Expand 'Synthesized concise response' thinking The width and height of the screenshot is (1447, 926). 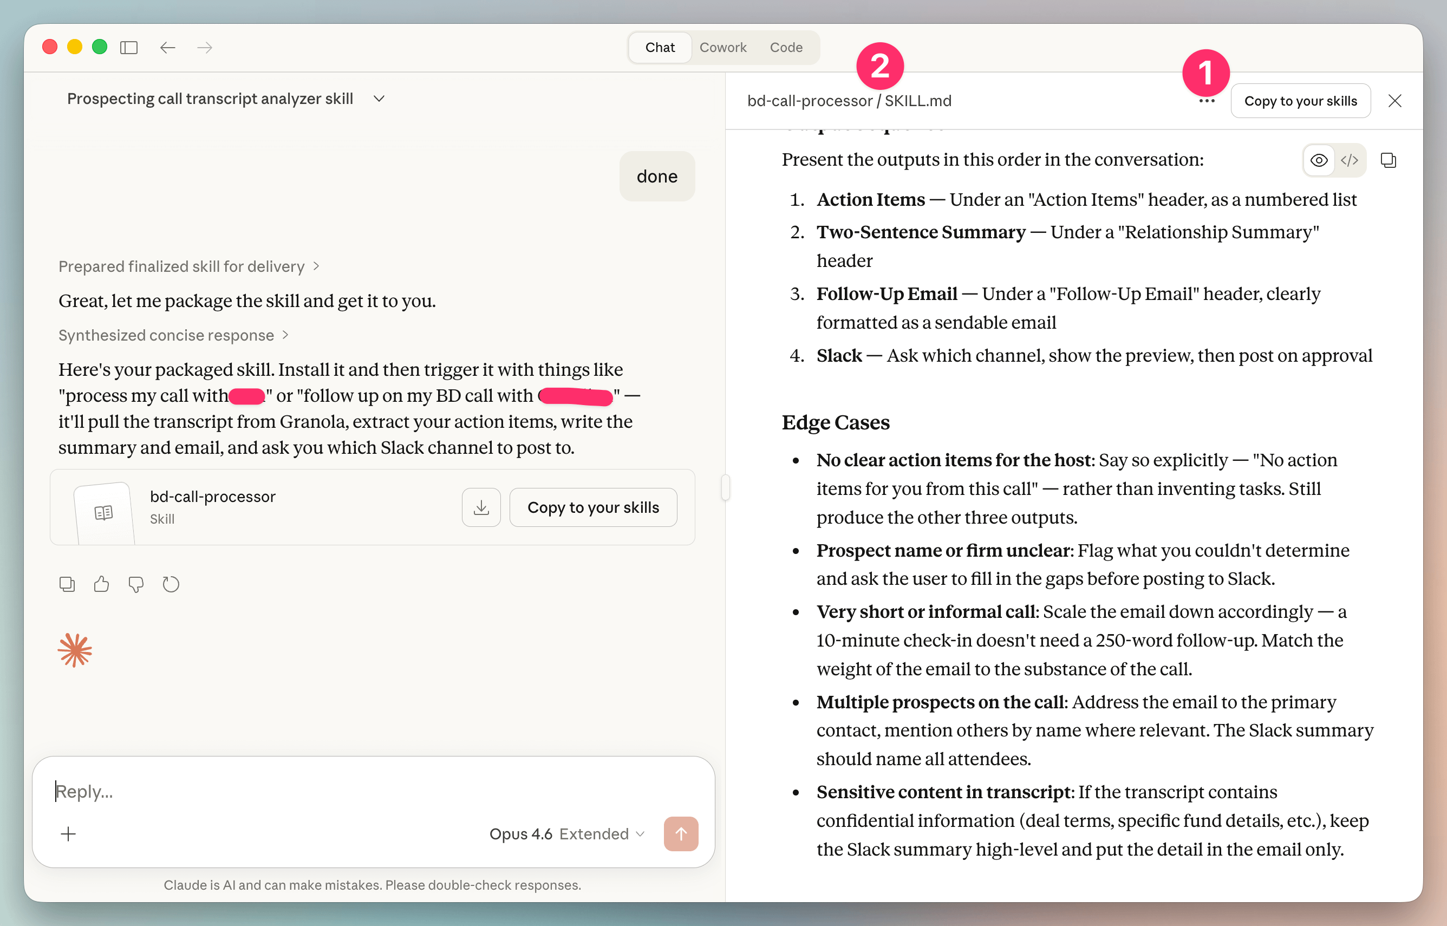174,335
